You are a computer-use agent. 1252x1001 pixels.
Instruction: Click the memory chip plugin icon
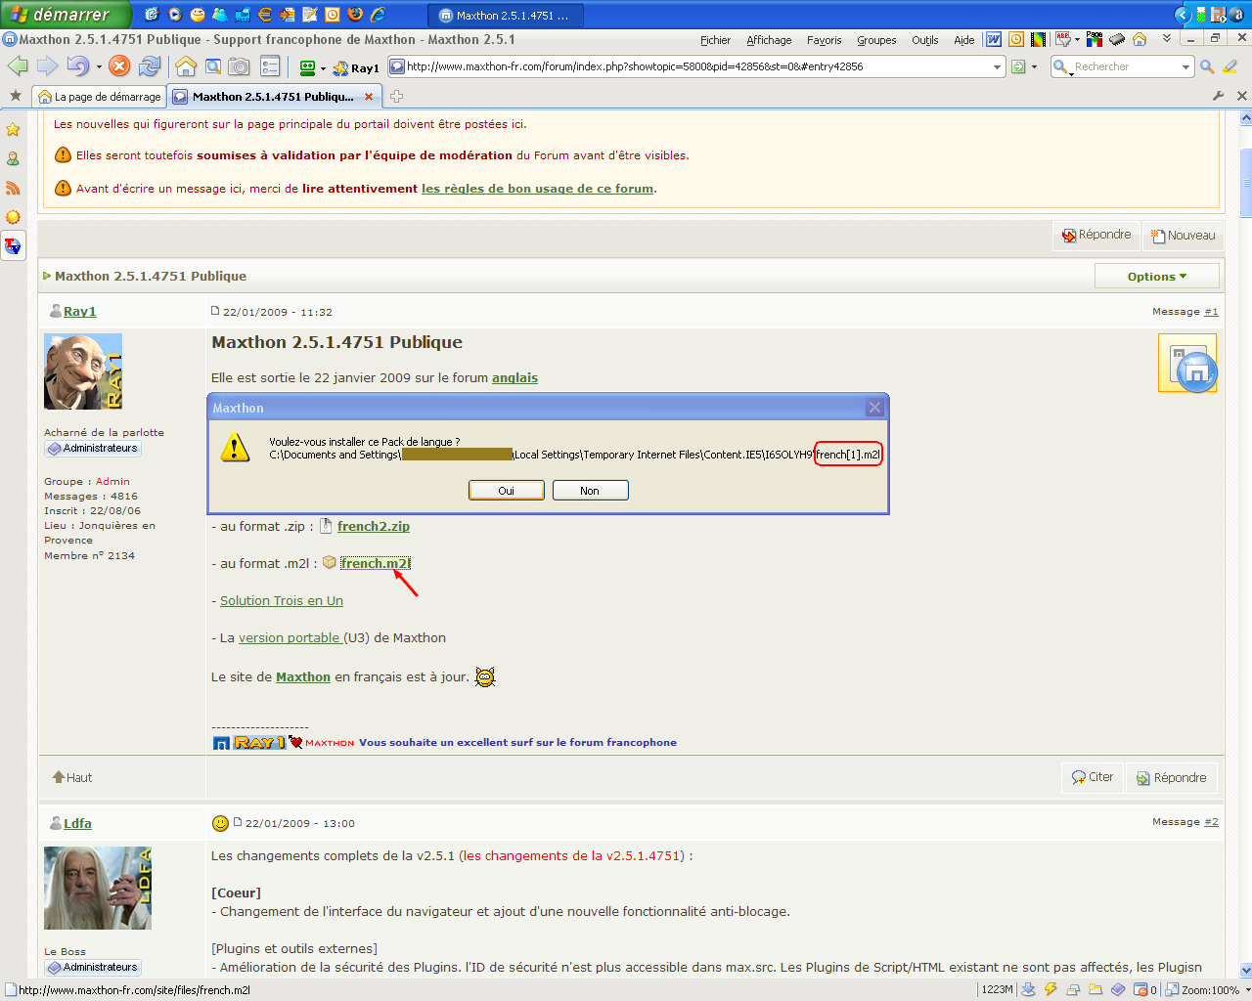[x=1117, y=40]
